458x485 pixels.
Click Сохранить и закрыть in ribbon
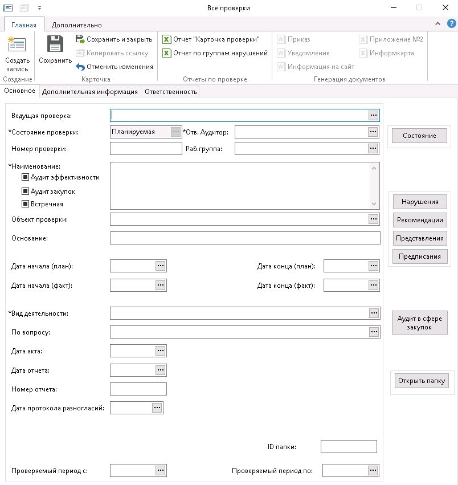point(114,39)
